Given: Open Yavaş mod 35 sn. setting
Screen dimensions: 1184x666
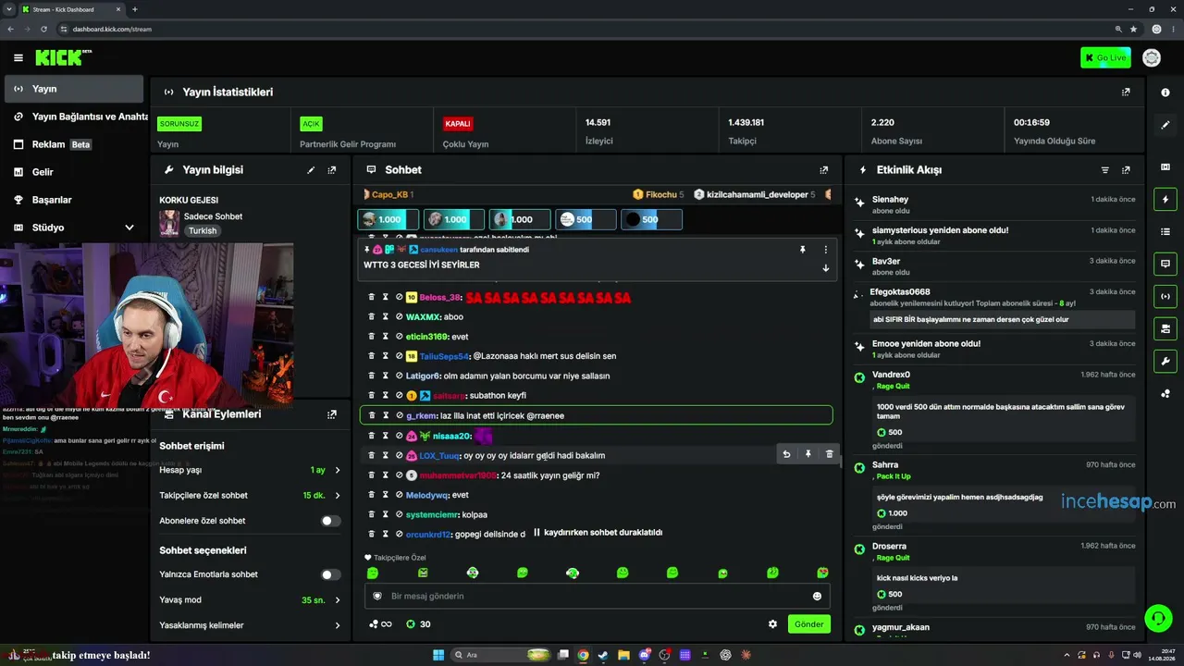Looking at the screenshot, I should click(250, 600).
